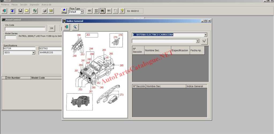Open the SD33 motor dropdown
Viewport: 274px width, 134px height.
point(33,53)
